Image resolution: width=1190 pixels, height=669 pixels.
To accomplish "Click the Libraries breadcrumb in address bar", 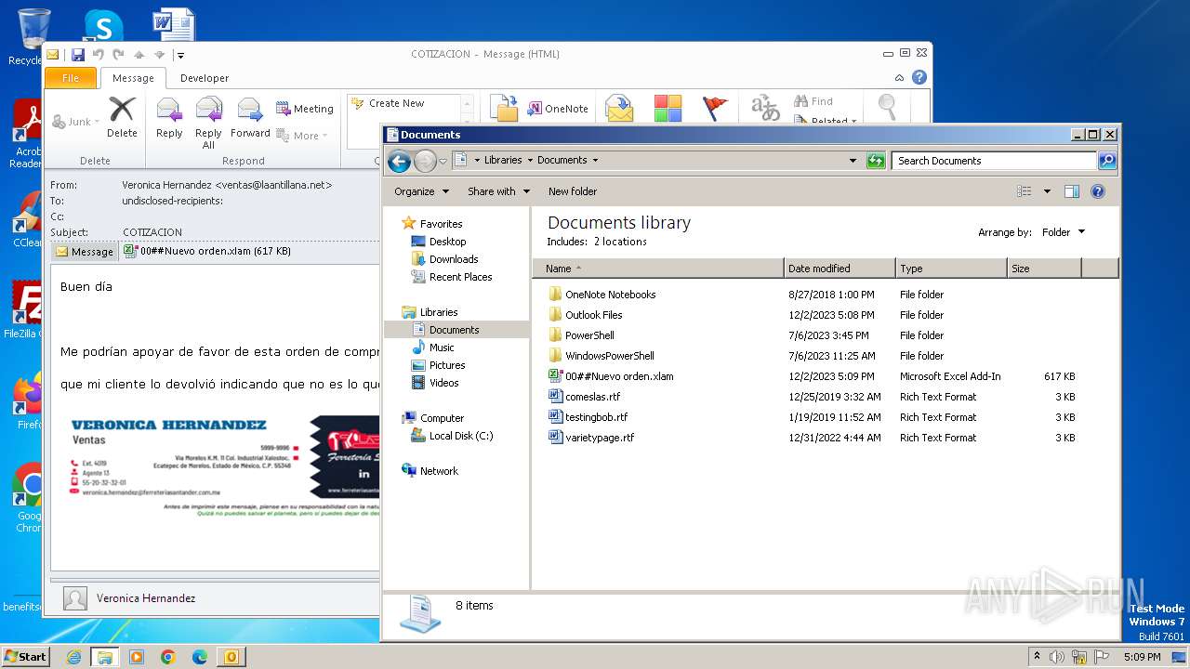I will pos(503,161).
